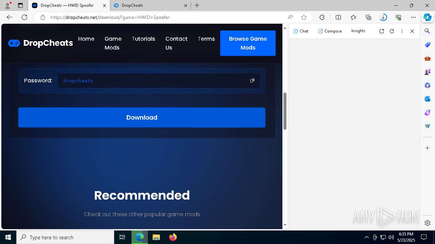Open Copilot pane more options menu

click(x=402, y=31)
